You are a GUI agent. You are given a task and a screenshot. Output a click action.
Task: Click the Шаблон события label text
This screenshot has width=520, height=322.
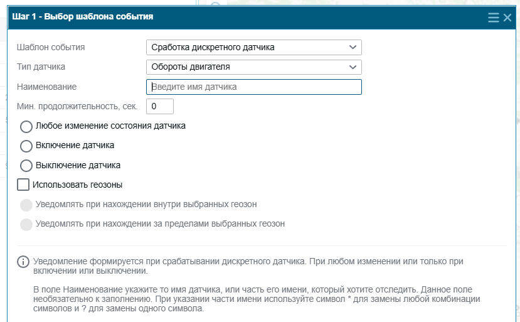click(x=51, y=48)
